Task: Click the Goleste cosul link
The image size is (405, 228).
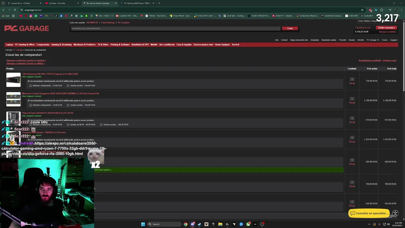Action: (x=389, y=60)
